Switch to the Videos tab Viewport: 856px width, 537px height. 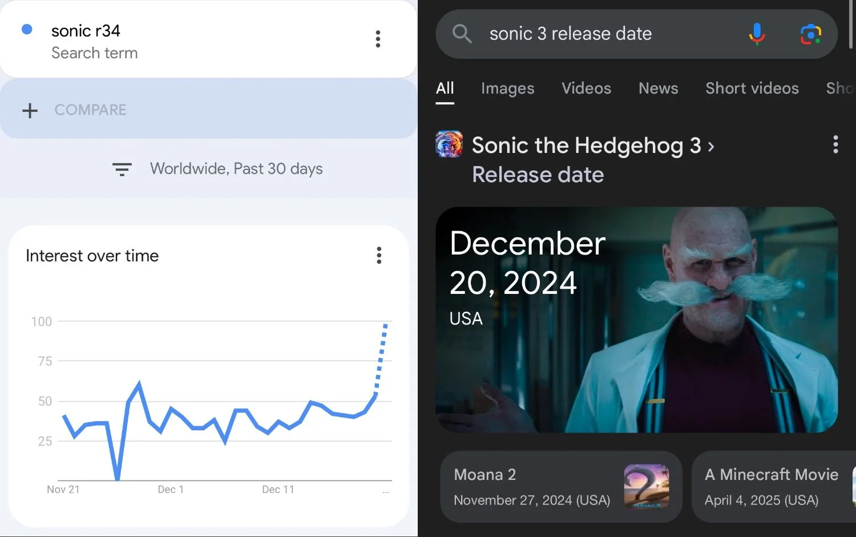pos(586,88)
